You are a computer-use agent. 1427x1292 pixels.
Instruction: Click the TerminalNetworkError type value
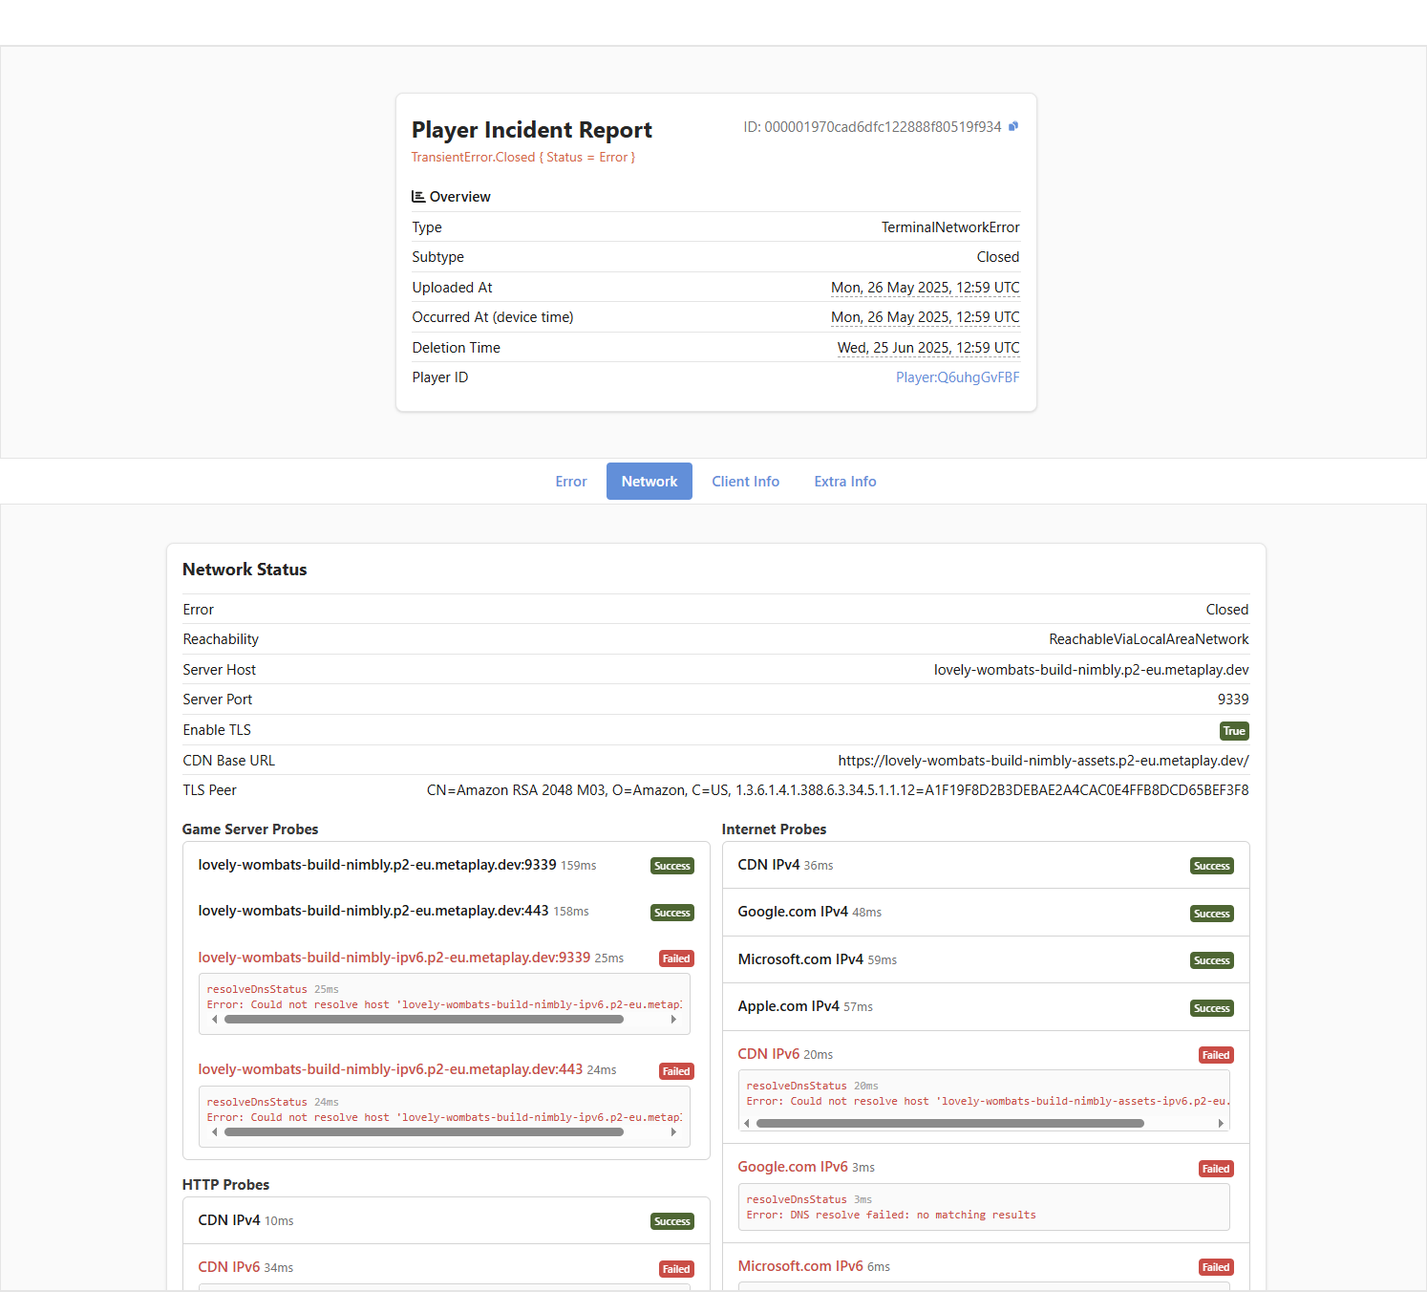pyautogui.click(x=950, y=227)
